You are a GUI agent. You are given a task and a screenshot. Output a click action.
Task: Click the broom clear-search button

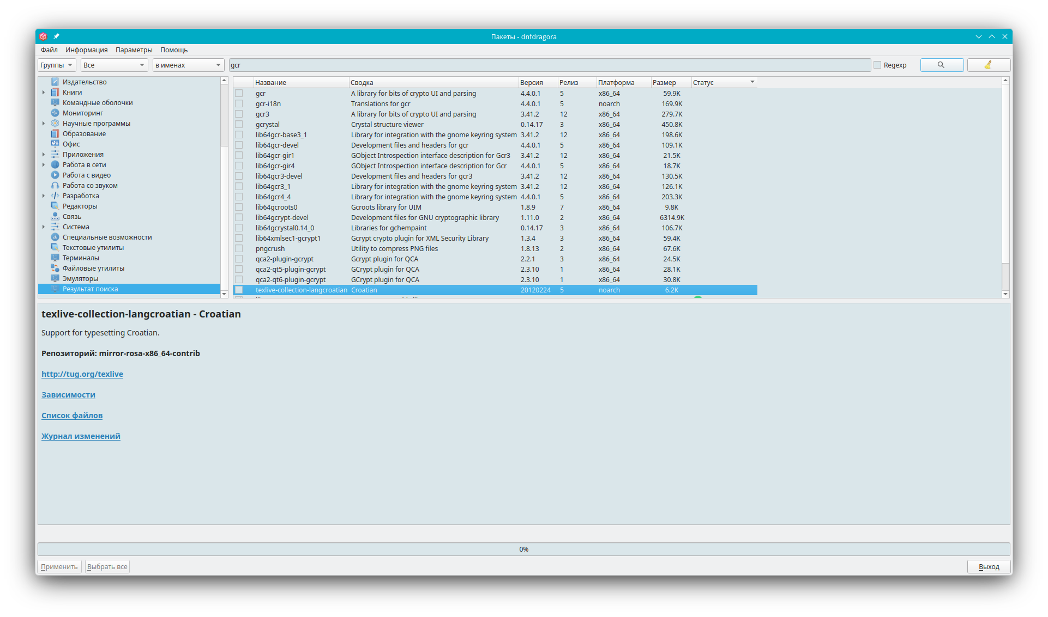tap(988, 65)
